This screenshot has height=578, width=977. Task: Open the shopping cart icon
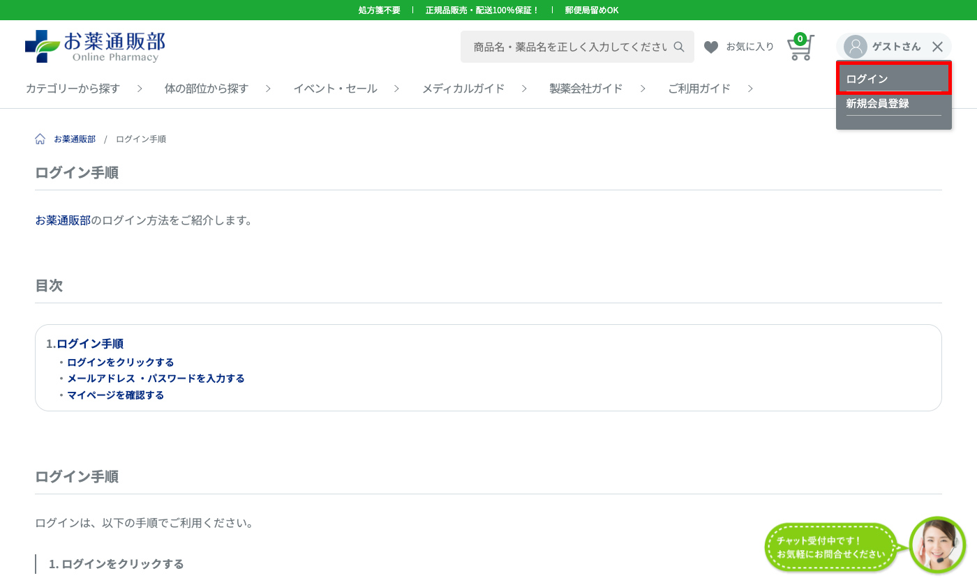pos(799,47)
